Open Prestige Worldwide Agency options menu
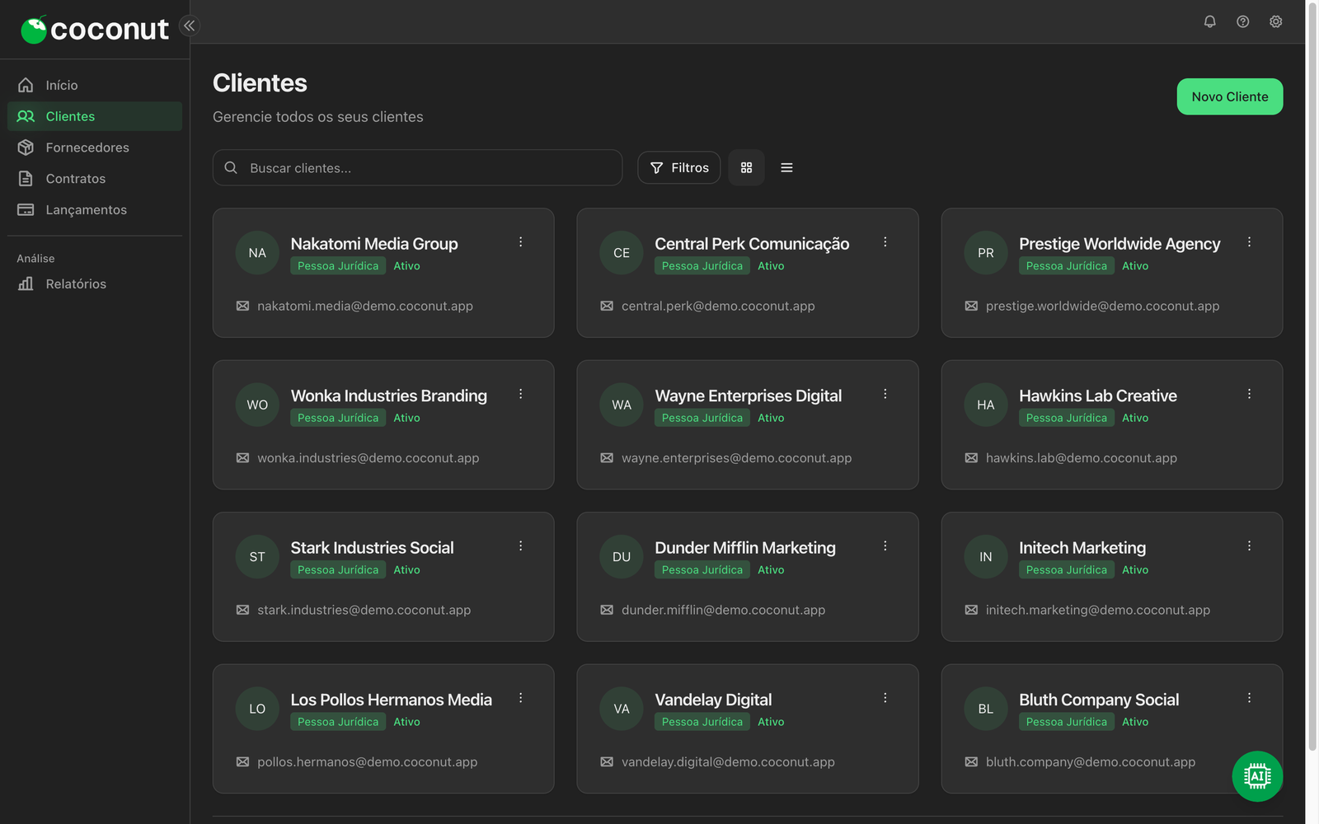The width and height of the screenshot is (1319, 824). (x=1249, y=242)
